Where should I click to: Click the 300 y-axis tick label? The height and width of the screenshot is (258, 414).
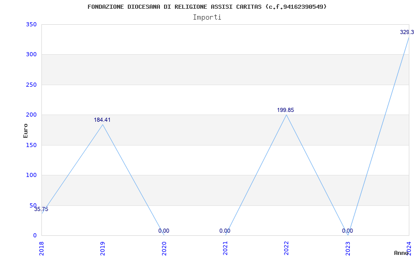coord(31,55)
